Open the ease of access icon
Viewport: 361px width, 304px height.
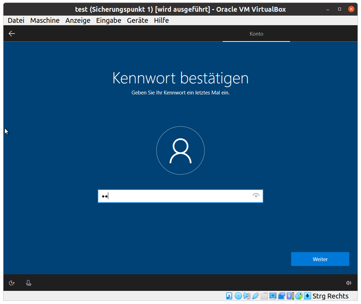click(x=11, y=283)
